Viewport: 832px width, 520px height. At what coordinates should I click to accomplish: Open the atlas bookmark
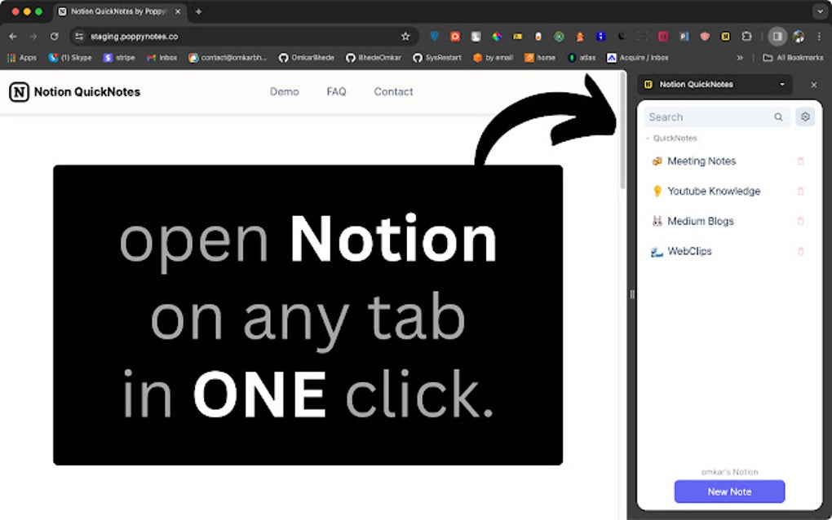pyautogui.click(x=582, y=58)
